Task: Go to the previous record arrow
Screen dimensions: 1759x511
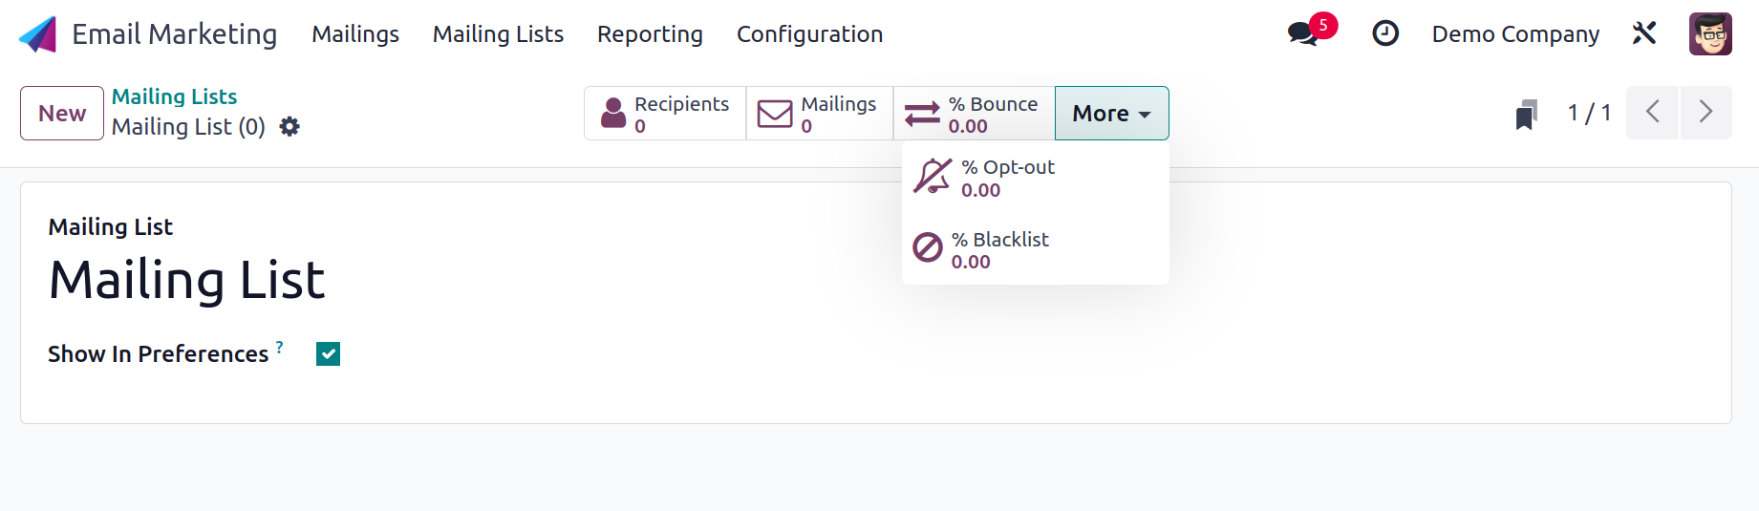Action: pos(1652,113)
